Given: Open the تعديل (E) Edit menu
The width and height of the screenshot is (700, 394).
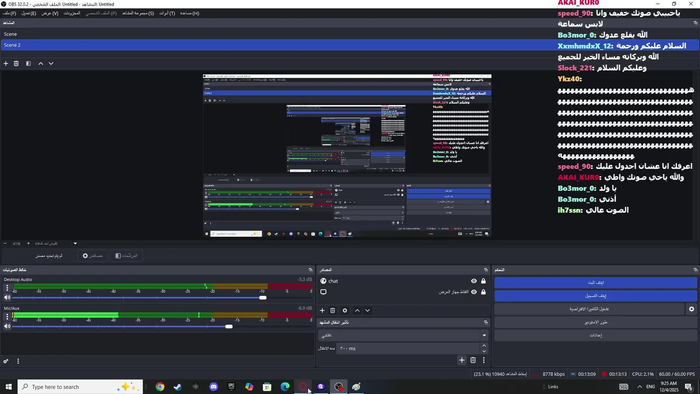Looking at the screenshot, I should (x=28, y=13).
